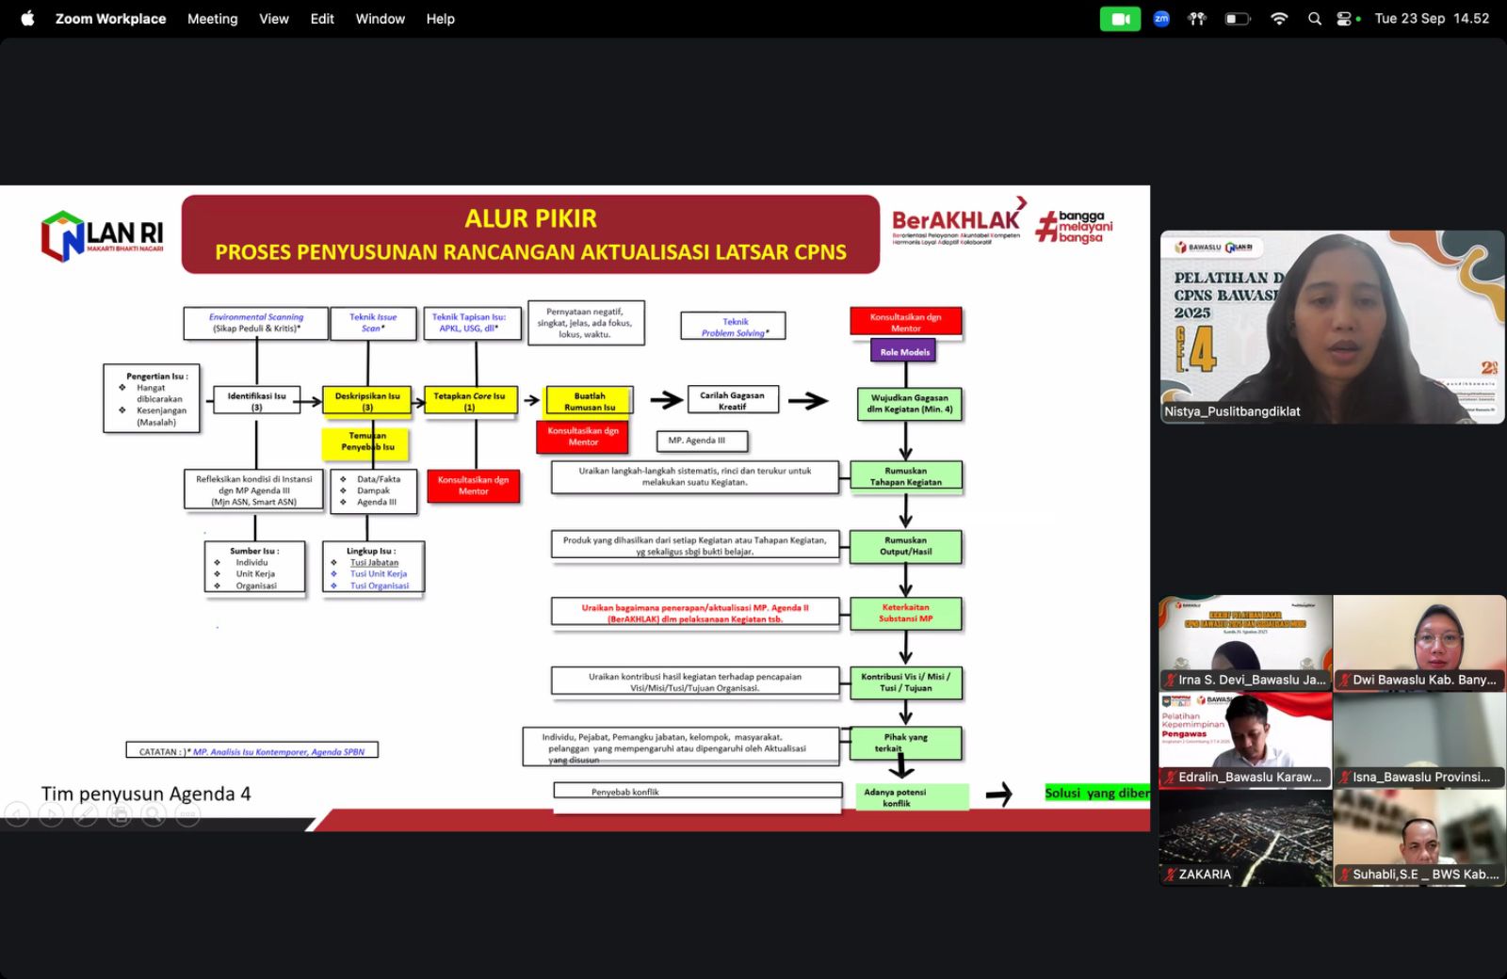Open the Zoom status icon in menu bar
The height and width of the screenshot is (979, 1507).
[x=1161, y=19]
